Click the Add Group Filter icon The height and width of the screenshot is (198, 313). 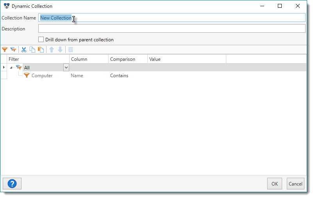(13, 49)
